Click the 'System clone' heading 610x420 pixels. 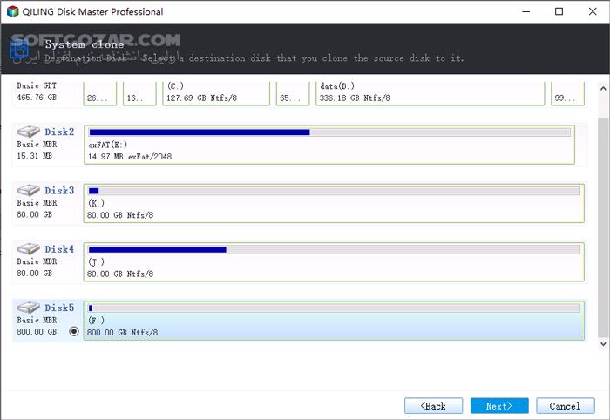[85, 44]
